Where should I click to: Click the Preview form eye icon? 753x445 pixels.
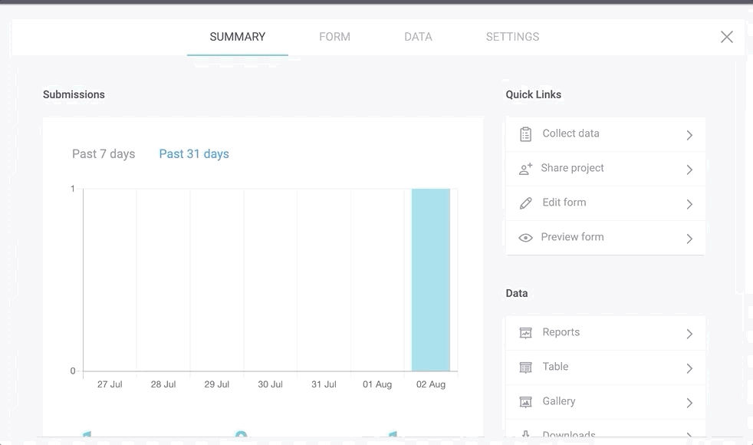tap(525, 238)
